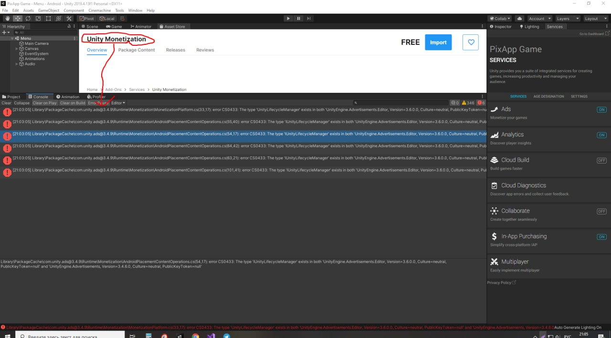This screenshot has width=611, height=338.
Task: Lock the Hierarchy panel
Action: (x=69, y=27)
